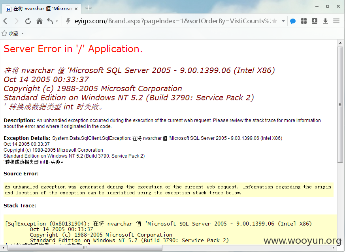Restore the last closed page with the undo arrow
Screen dimensions: 345x252
point(50,21)
